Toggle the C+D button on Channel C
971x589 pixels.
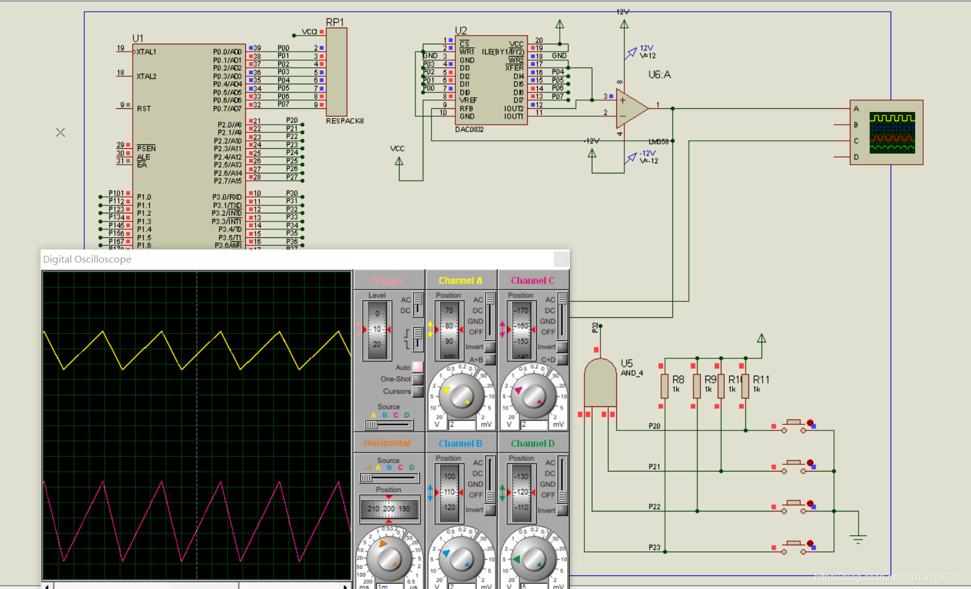click(x=562, y=359)
